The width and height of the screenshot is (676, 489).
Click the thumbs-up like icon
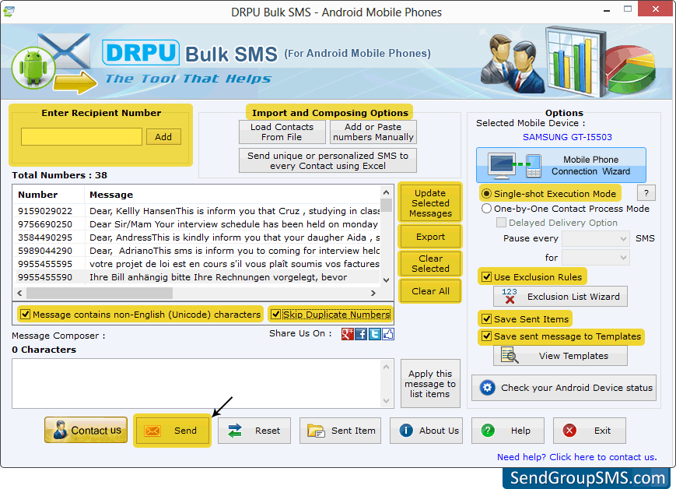click(388, 334)
